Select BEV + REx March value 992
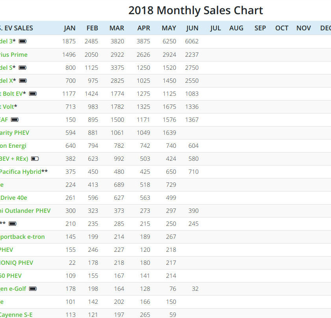Image resolution: width=331 pixels, height=318 pixels. point(119,158)
